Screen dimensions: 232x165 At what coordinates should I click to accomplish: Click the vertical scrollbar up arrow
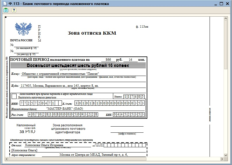(226, 18)
